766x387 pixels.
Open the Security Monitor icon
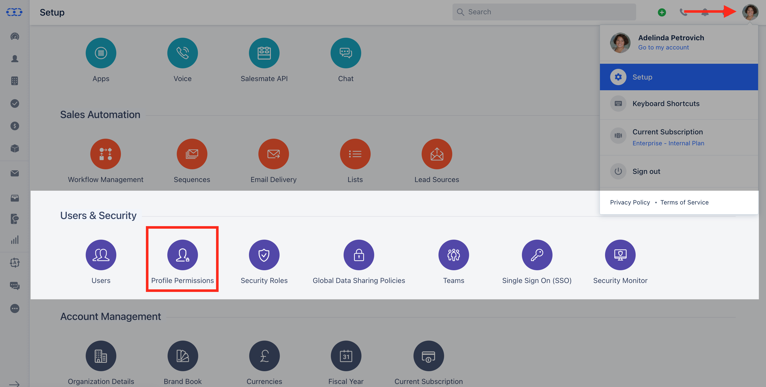click(620, 255)
